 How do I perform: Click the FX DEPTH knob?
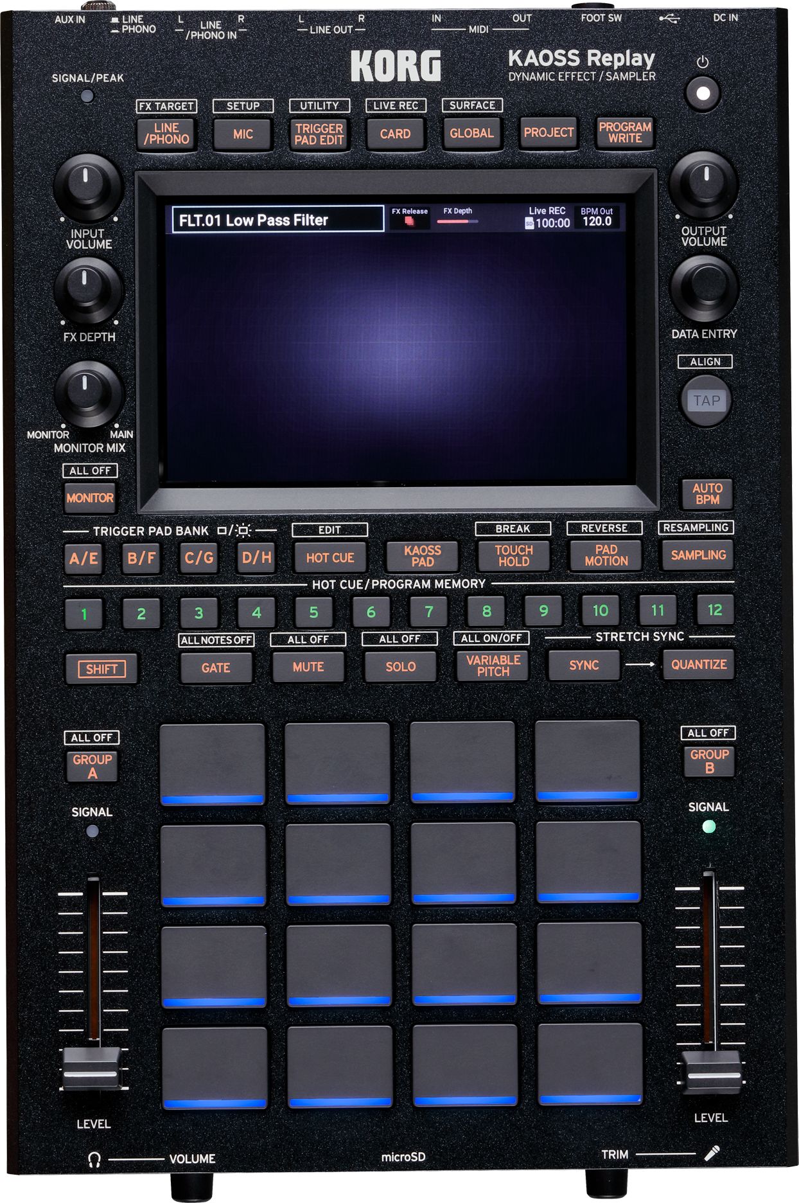point(87,290)
